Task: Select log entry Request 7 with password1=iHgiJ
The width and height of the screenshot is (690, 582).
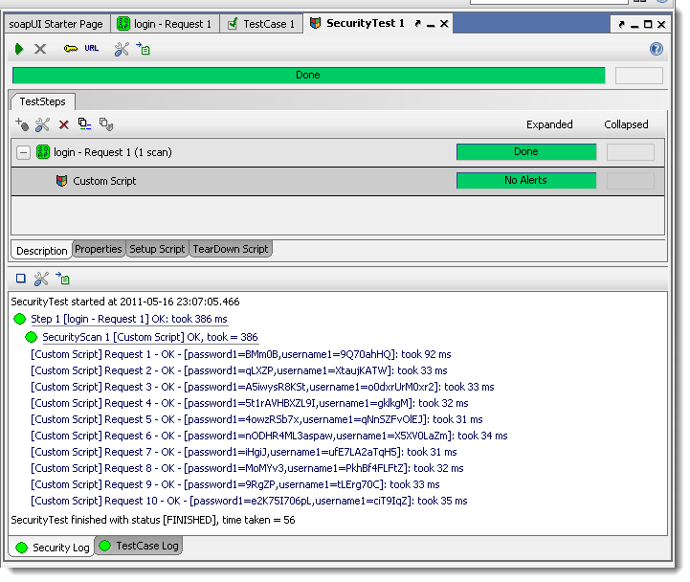Action: [x=244, y=452]
